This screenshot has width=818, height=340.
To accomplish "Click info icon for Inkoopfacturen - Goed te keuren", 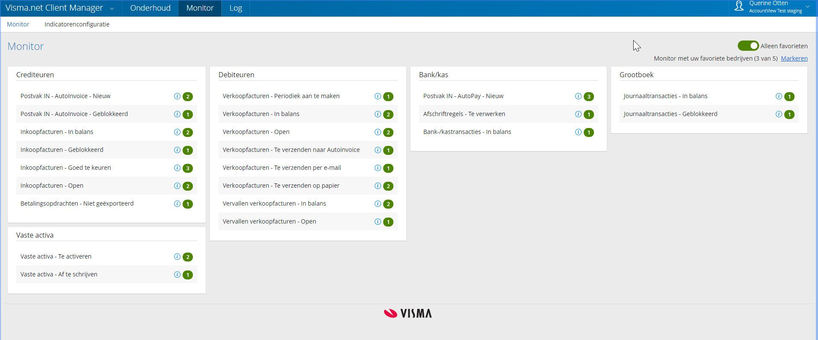I will coord(177,168).
